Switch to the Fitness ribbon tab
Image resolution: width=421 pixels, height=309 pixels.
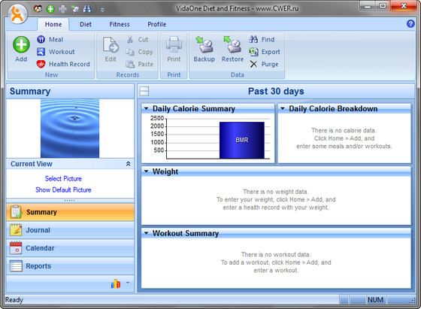click(120, 24)
